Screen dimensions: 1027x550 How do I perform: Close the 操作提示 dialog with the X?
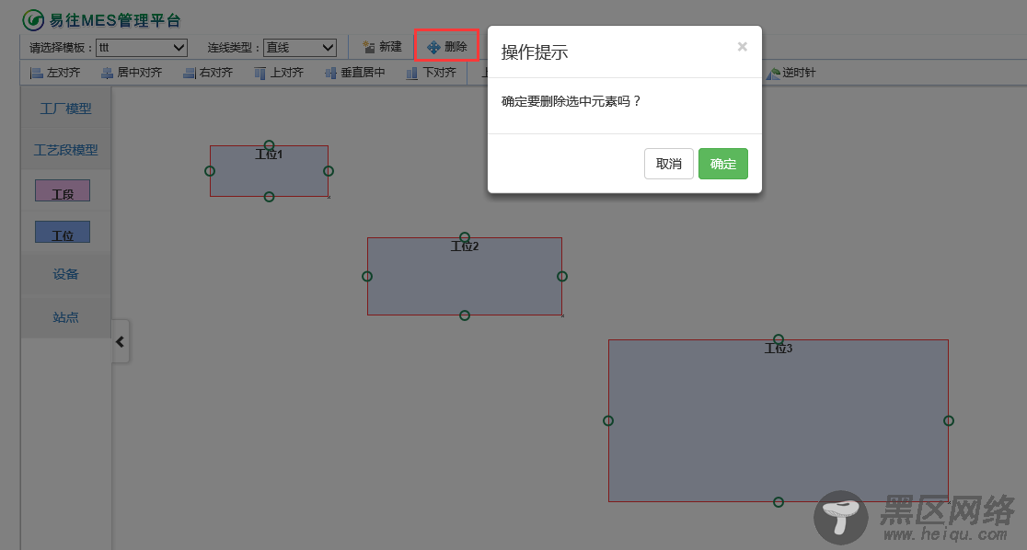click(x=742, y=47)
